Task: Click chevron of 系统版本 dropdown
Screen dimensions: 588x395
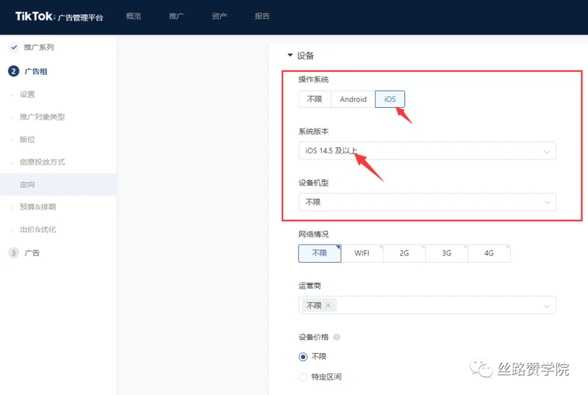Action: (x=547, y=151)
